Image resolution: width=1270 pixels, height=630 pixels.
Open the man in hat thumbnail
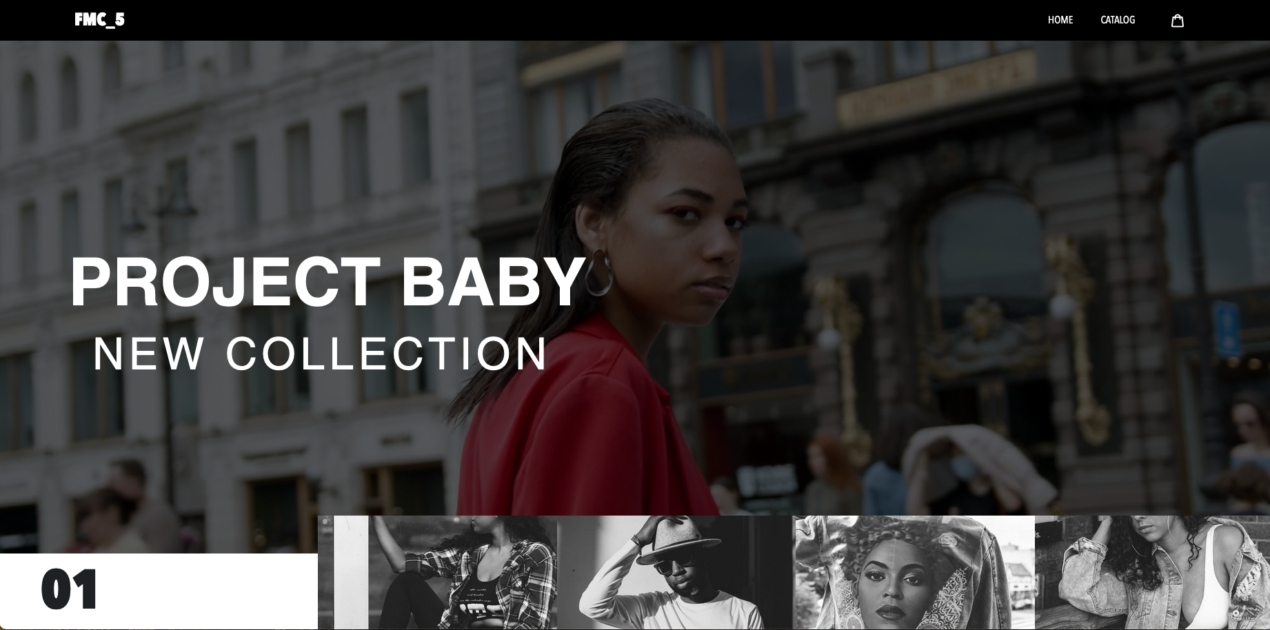(674, 573)
